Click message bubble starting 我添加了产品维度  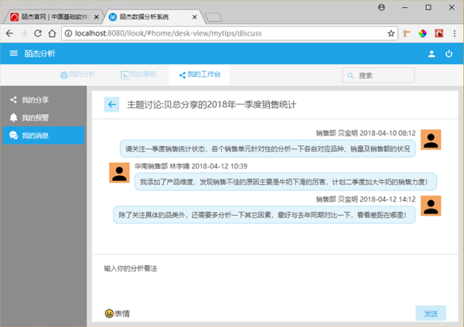point(285,182)
